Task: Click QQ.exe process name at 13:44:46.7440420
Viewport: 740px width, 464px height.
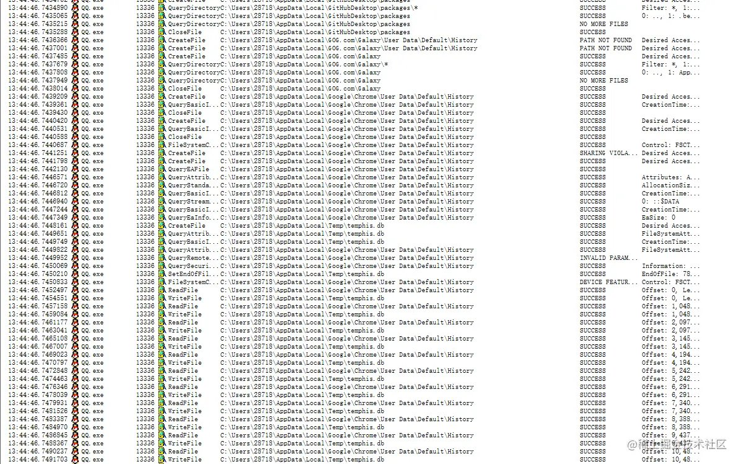Action: (92, 121)
